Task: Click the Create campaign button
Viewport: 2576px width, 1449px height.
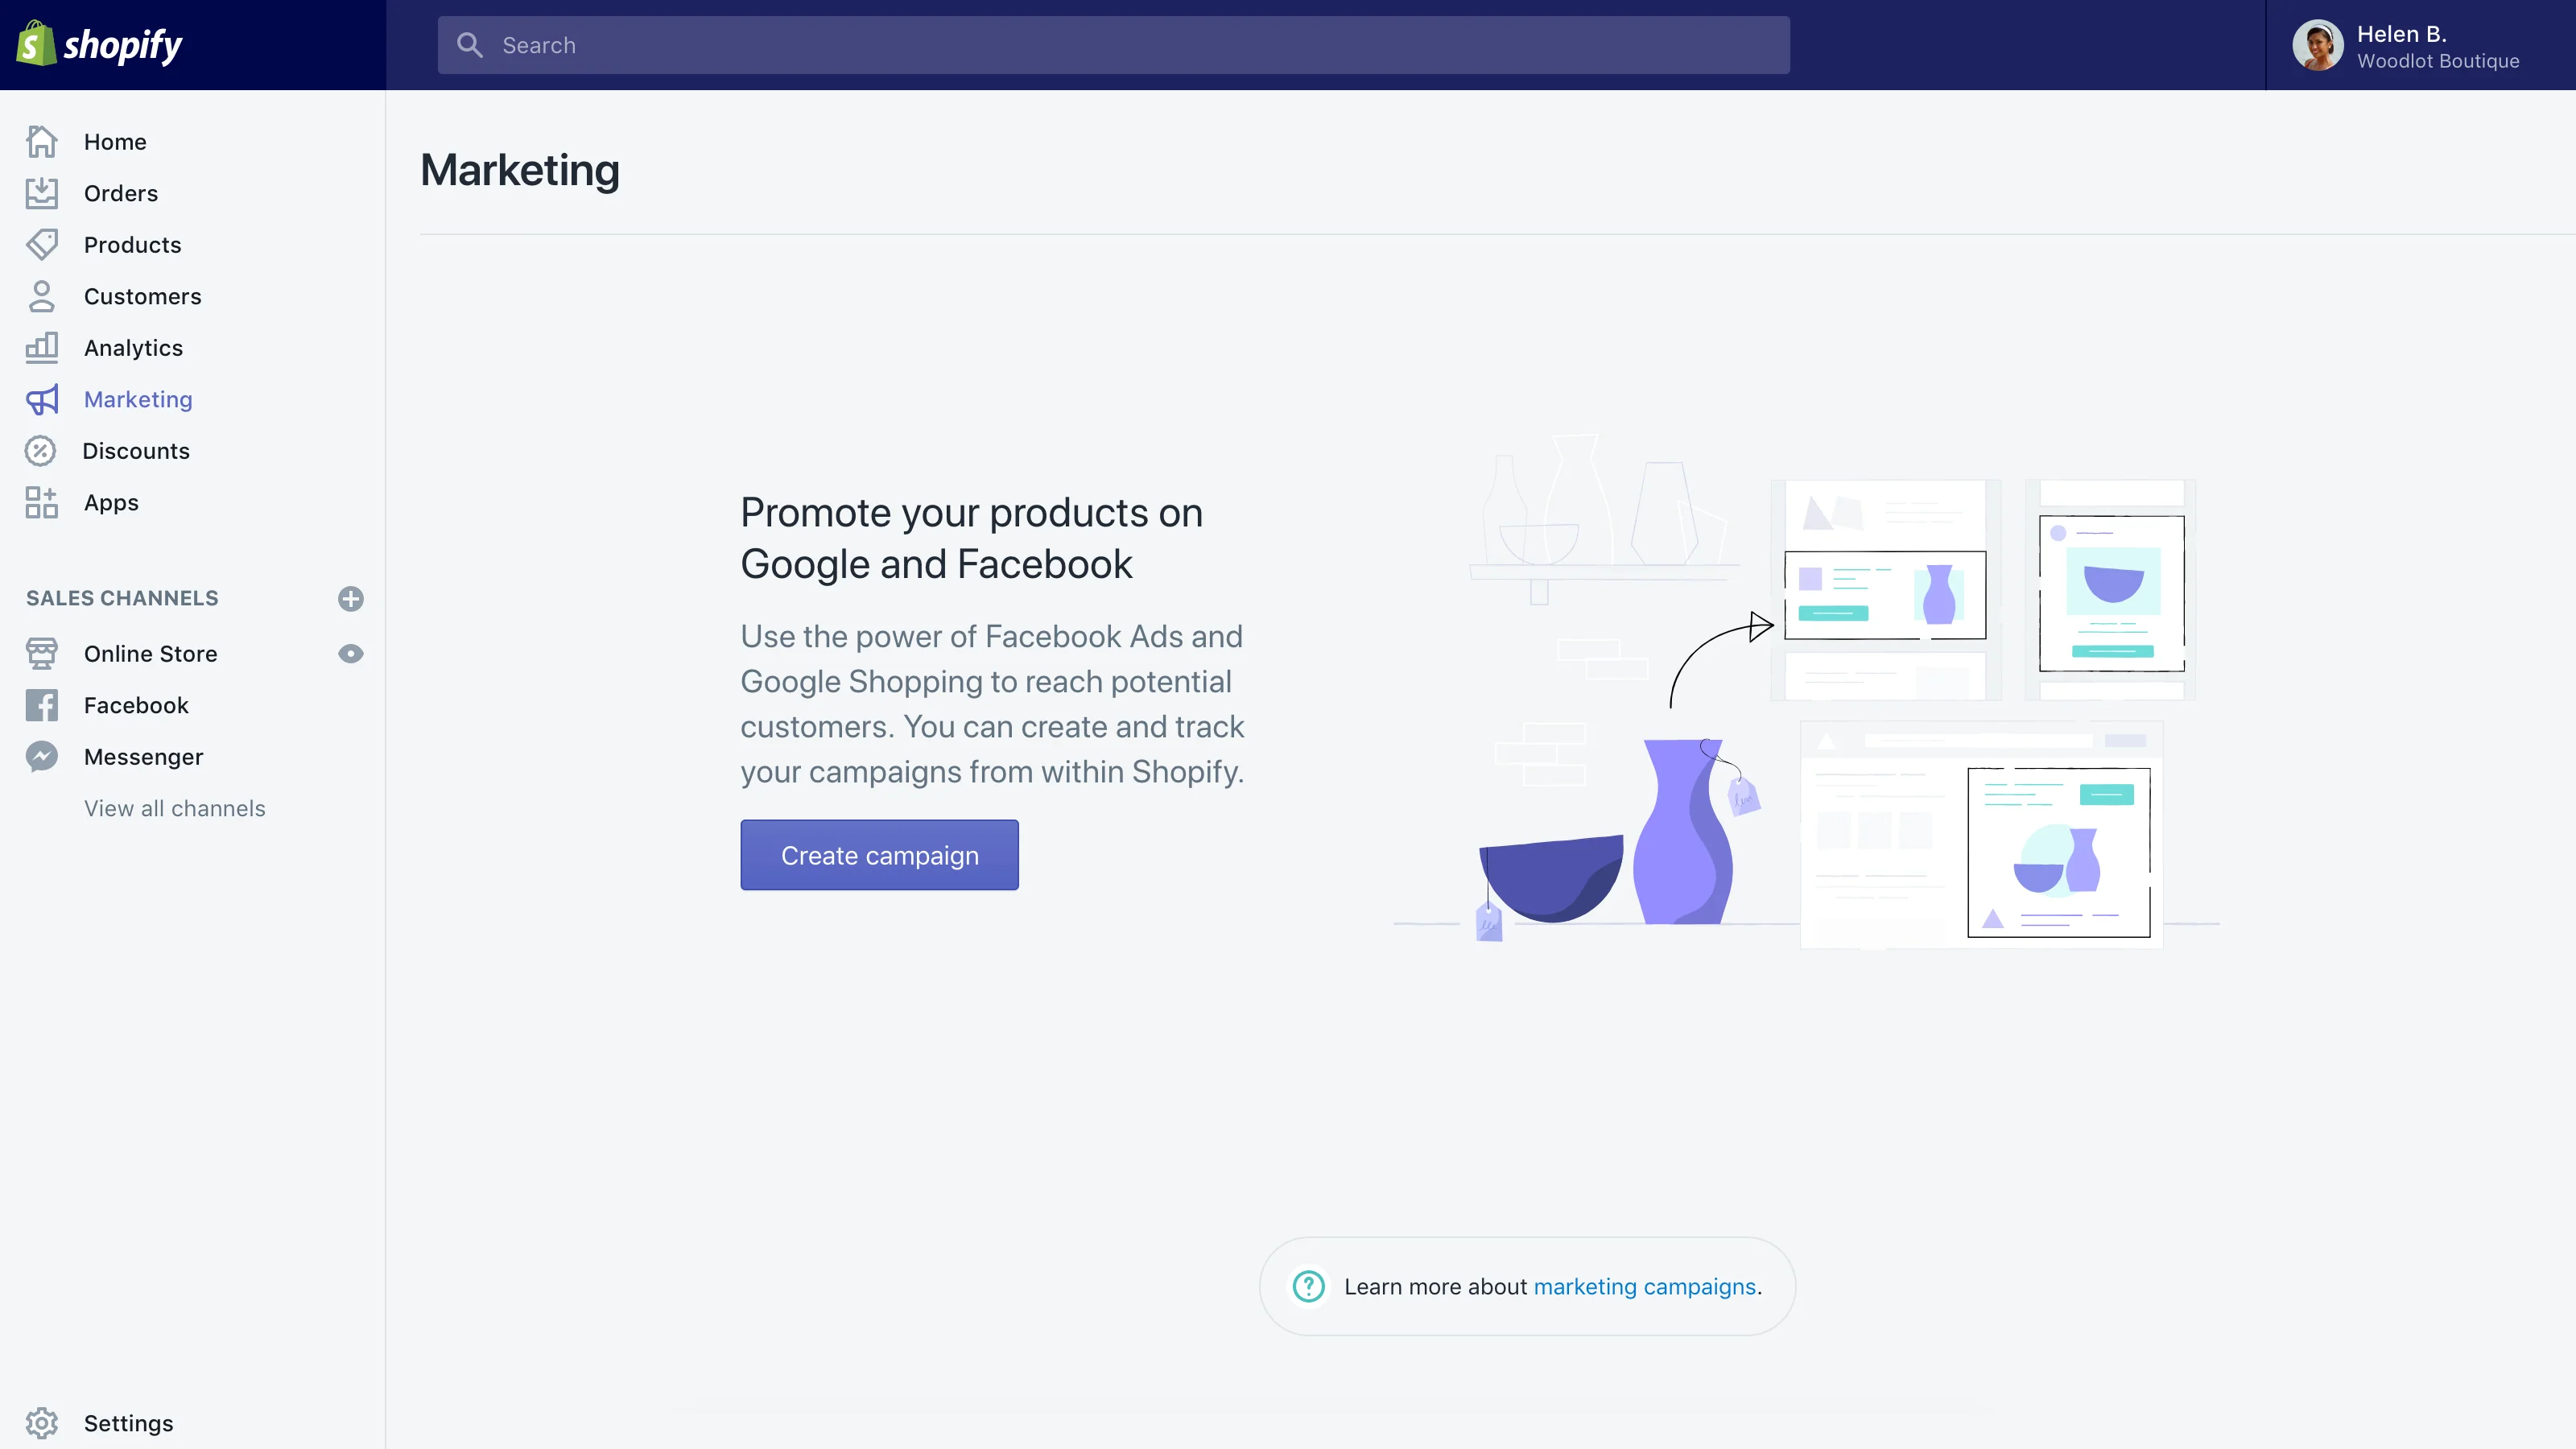Action: coord(879,855)
